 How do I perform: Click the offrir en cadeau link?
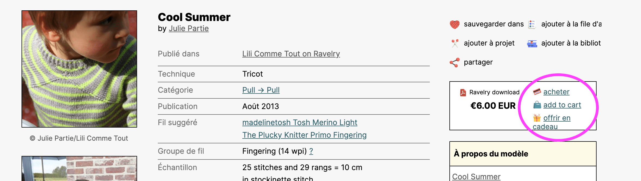click(x=557, y=118)
